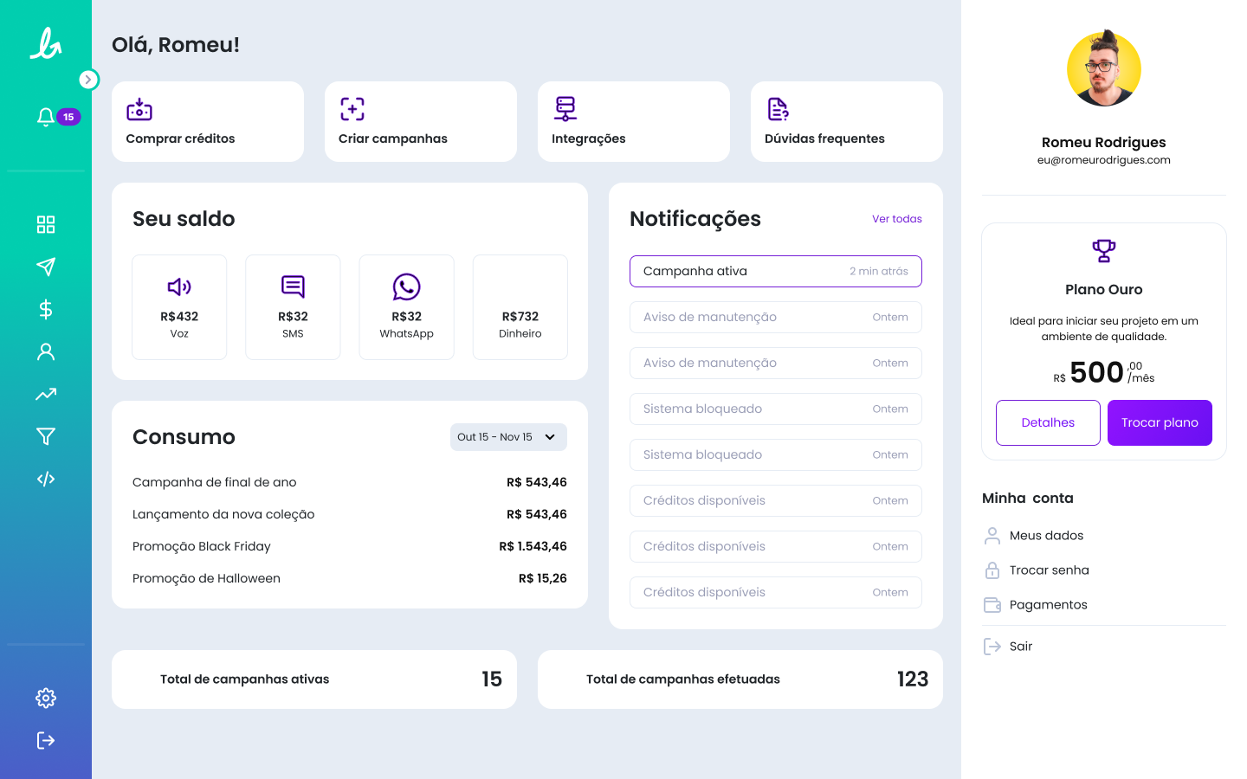Choose Trocar senha in account menu

point(1049,570)
